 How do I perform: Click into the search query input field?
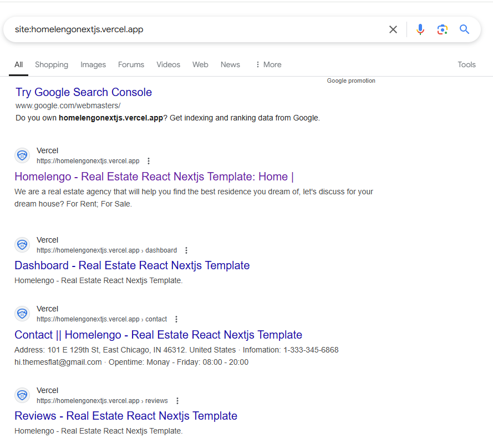coord(194,29)
